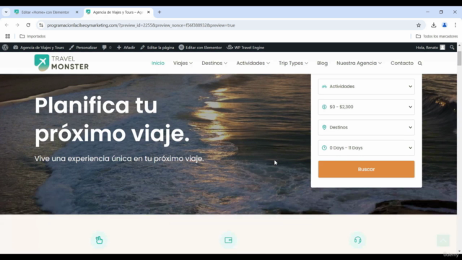Image resolution: width=462 pixels, height=260 pixels.
Task: Open Actividades search form dropdown
Action: pos(366,87)
